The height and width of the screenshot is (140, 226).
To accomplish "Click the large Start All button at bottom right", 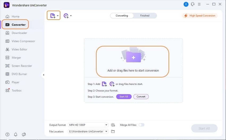I will [204, 128].
